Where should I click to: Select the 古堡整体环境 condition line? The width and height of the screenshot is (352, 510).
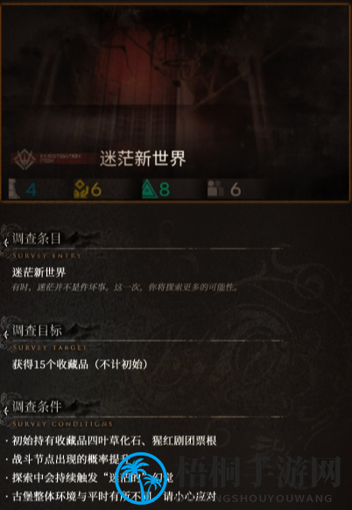coord(114,496)
